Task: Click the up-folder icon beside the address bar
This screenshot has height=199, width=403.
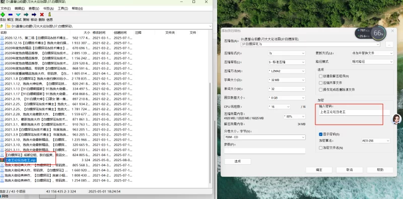Action: [2, 26]
